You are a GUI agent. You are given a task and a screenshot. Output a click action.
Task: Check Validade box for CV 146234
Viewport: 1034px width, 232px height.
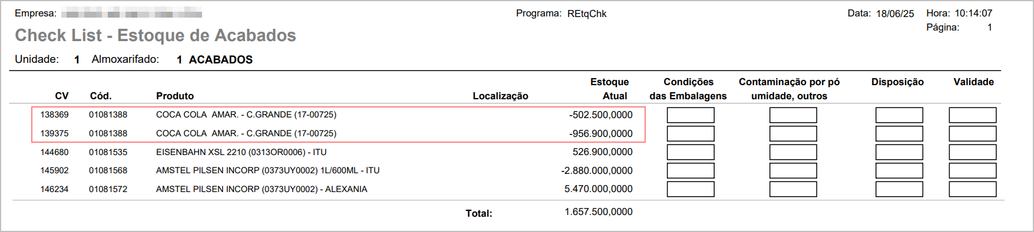(973, 189)
